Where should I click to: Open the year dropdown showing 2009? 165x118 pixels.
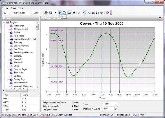pyautogui.click(x=41, y=13)
